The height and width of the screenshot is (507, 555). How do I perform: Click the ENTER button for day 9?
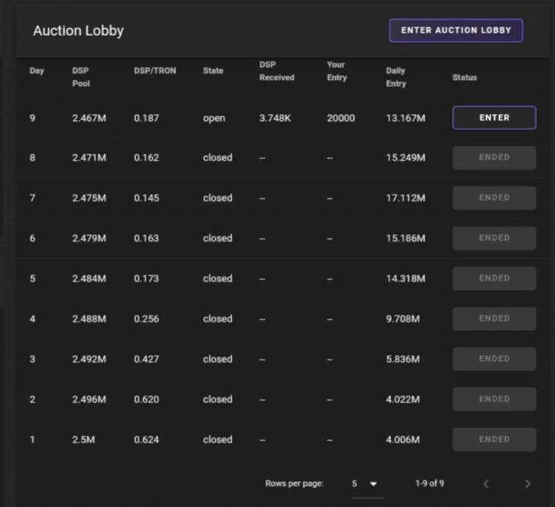click(494, 118)
